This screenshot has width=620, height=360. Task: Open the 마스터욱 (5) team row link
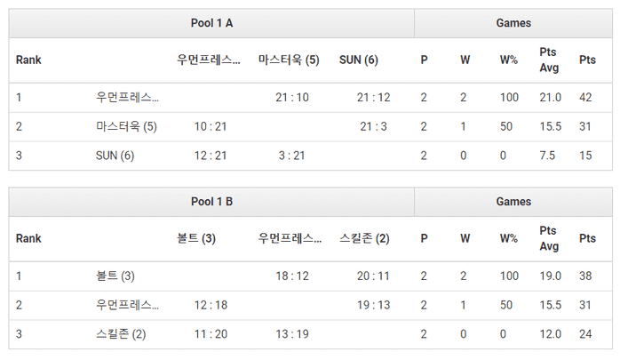pyautogui.click(x=126, y=126)
